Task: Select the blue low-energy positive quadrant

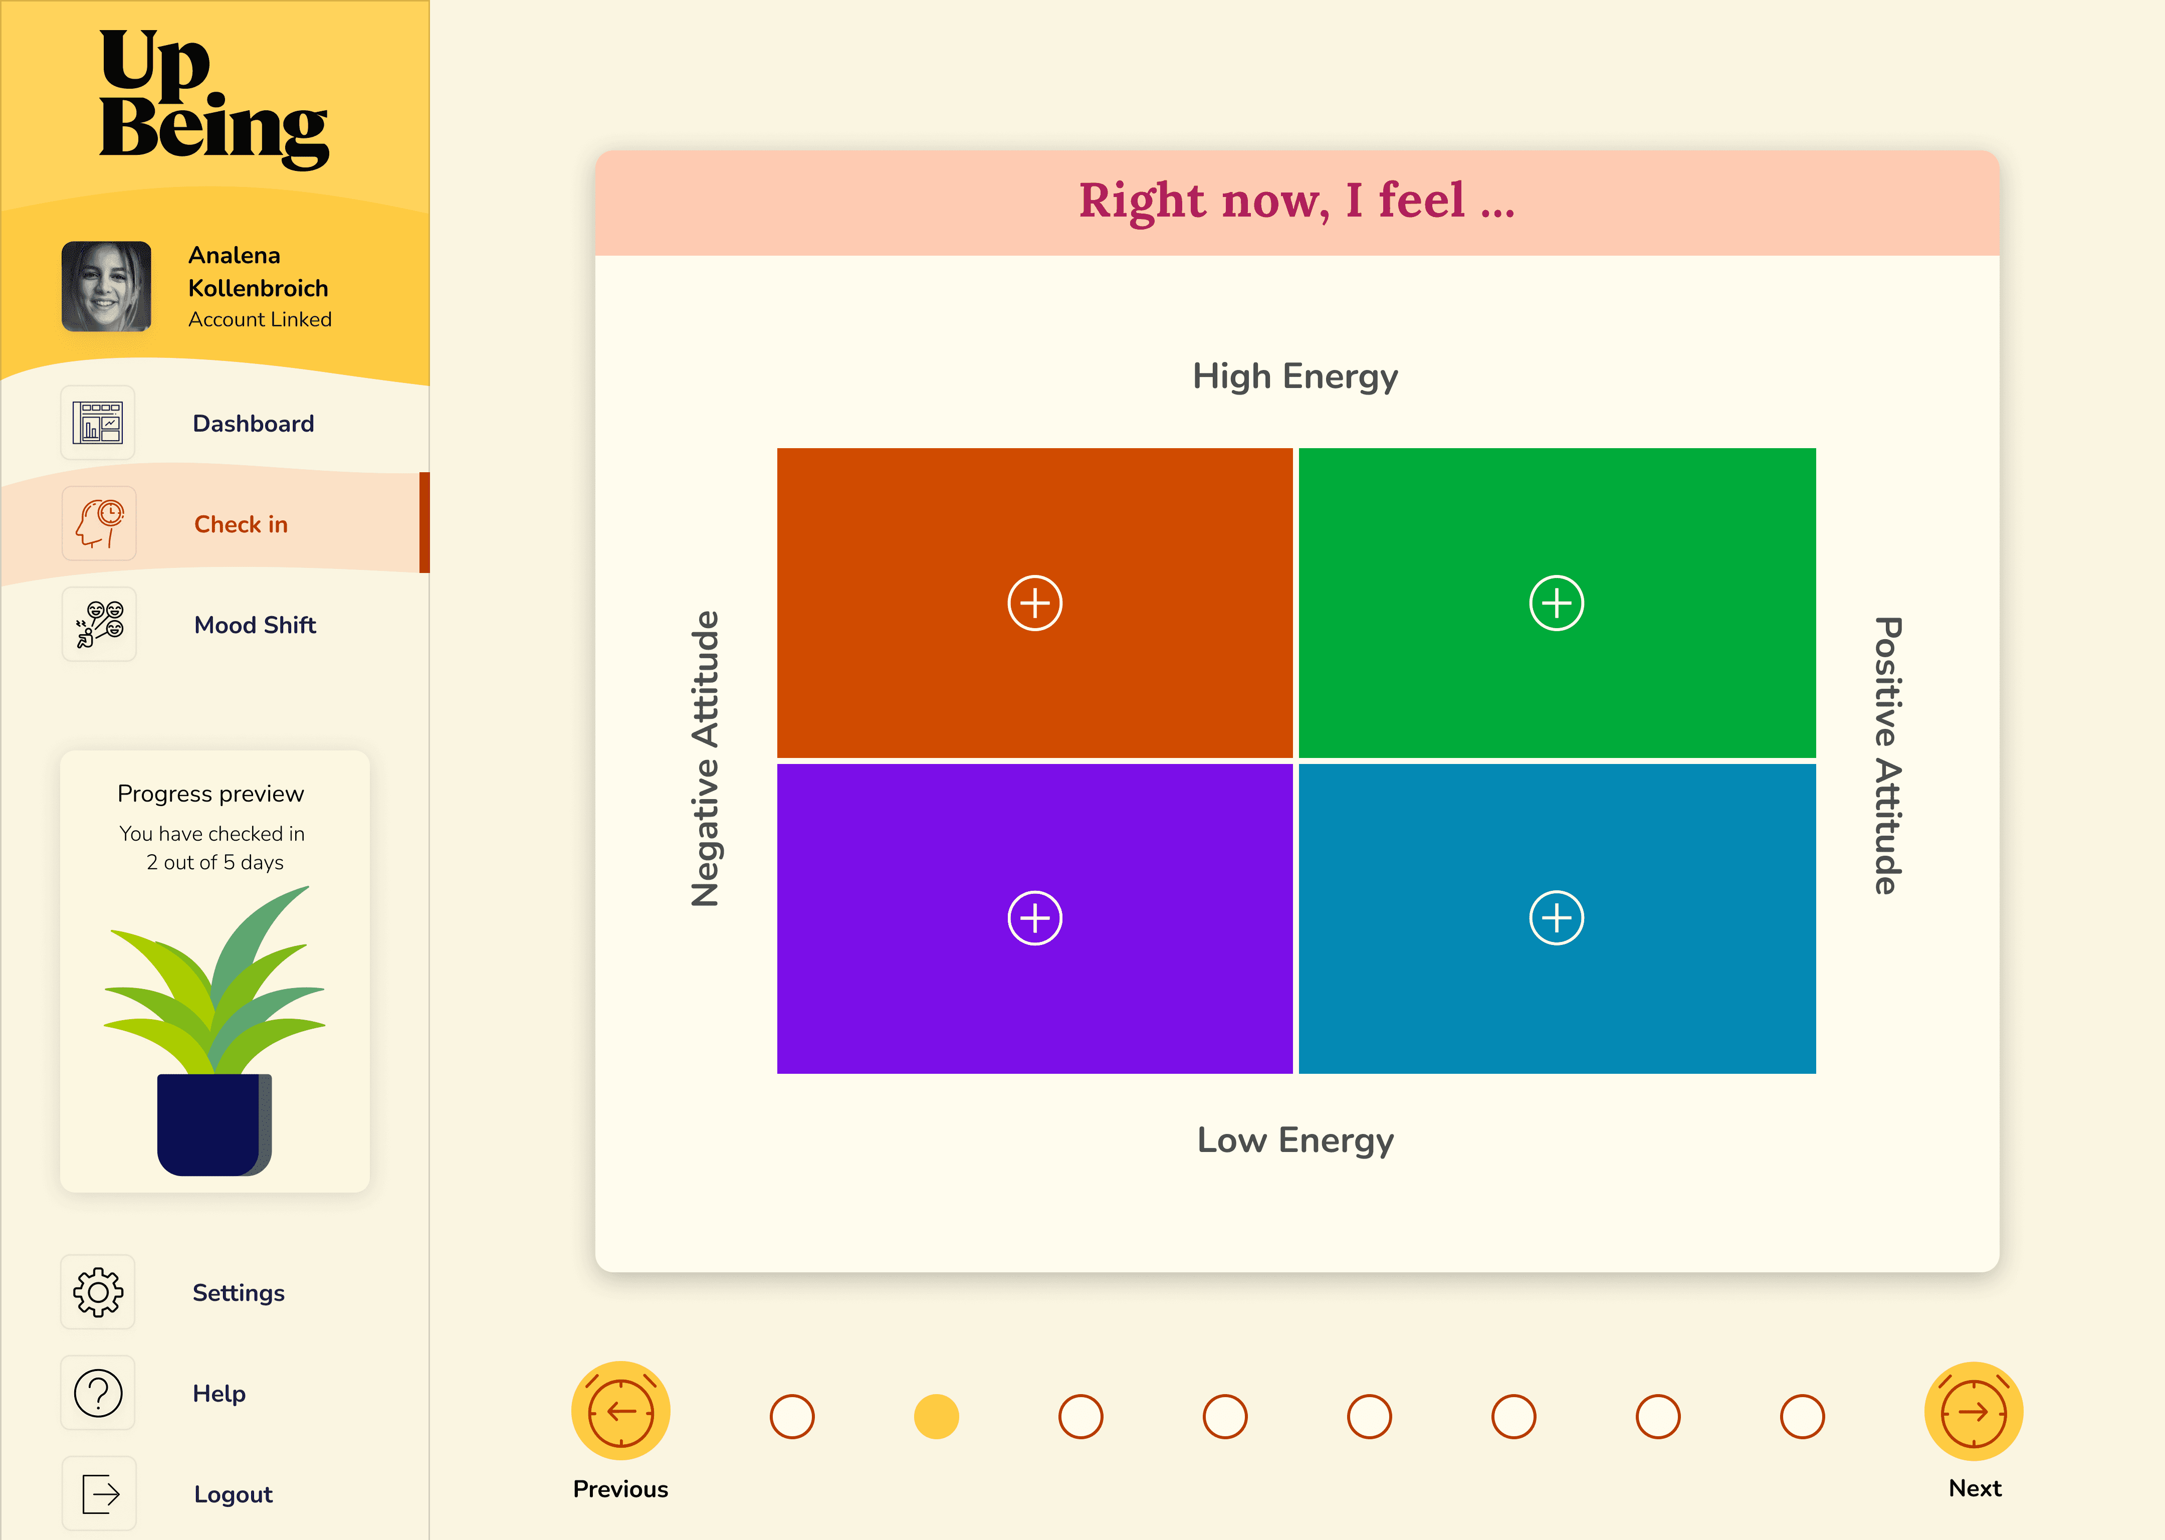Action: coord(1556,917)
